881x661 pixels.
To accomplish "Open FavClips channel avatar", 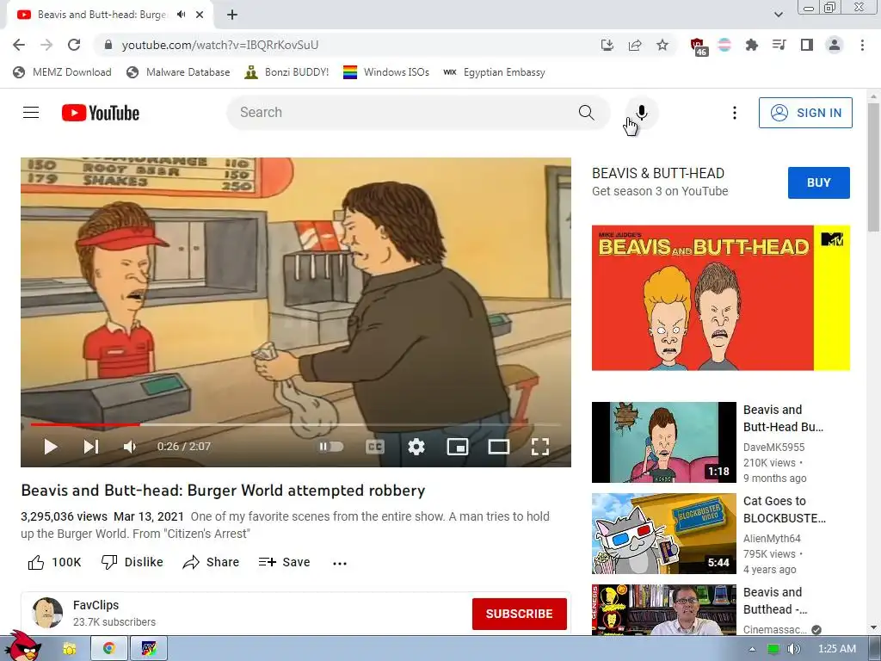I will [47, 612].
